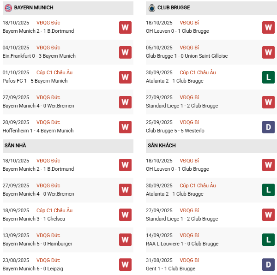Click the BAYERN MUNICH header title

tap(34, 8)
